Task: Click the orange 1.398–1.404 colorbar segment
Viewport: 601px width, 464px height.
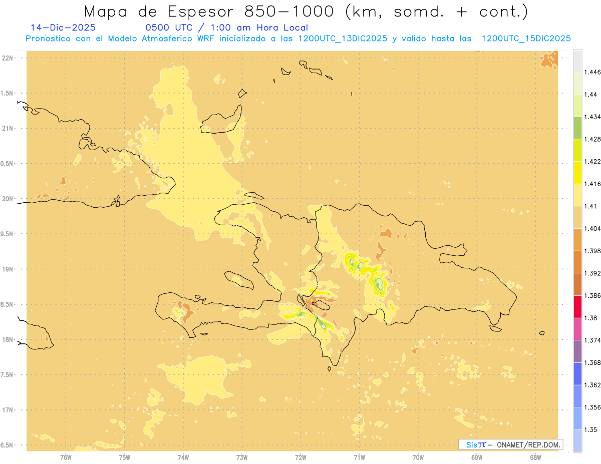Action: pyautogui.click(x=577, y=240)
